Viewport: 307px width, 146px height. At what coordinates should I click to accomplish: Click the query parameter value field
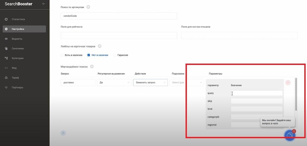(257, 93)
